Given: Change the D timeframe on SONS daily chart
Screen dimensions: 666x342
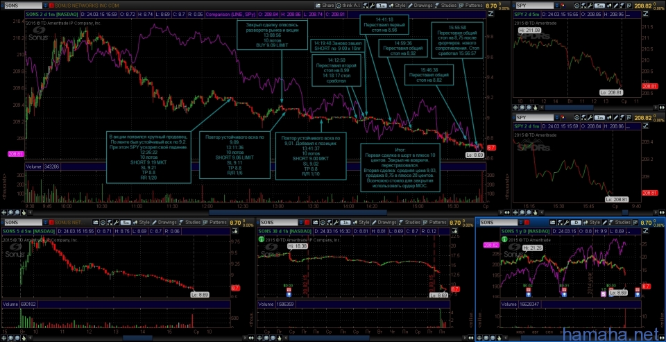Looking at the screenshot, I should click(576, 222).
